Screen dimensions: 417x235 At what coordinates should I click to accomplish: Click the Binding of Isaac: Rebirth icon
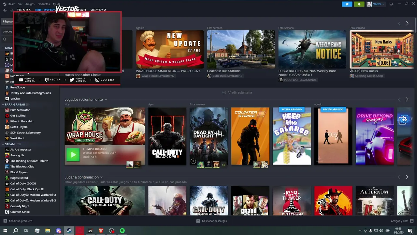pyautogui.click(x=7, y=161)
